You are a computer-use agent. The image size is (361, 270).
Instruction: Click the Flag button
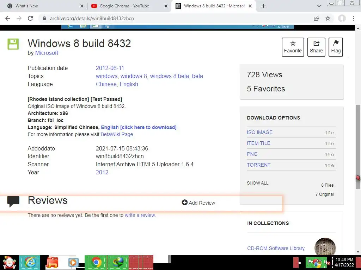coord(336,47)
